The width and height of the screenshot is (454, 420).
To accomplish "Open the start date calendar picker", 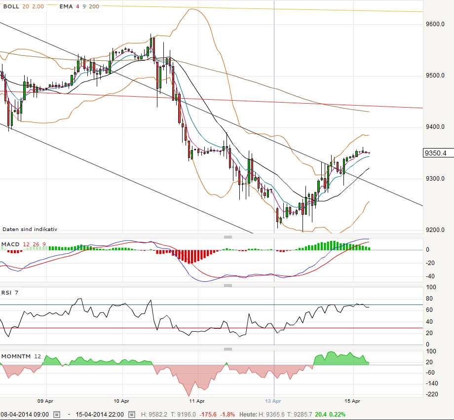I will pos(57,415).
